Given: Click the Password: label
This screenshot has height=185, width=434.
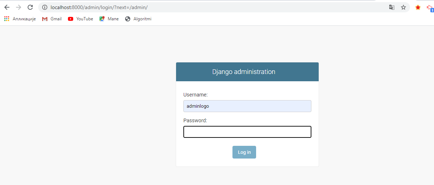Looking at the screenshot, I should pos(195,120).
